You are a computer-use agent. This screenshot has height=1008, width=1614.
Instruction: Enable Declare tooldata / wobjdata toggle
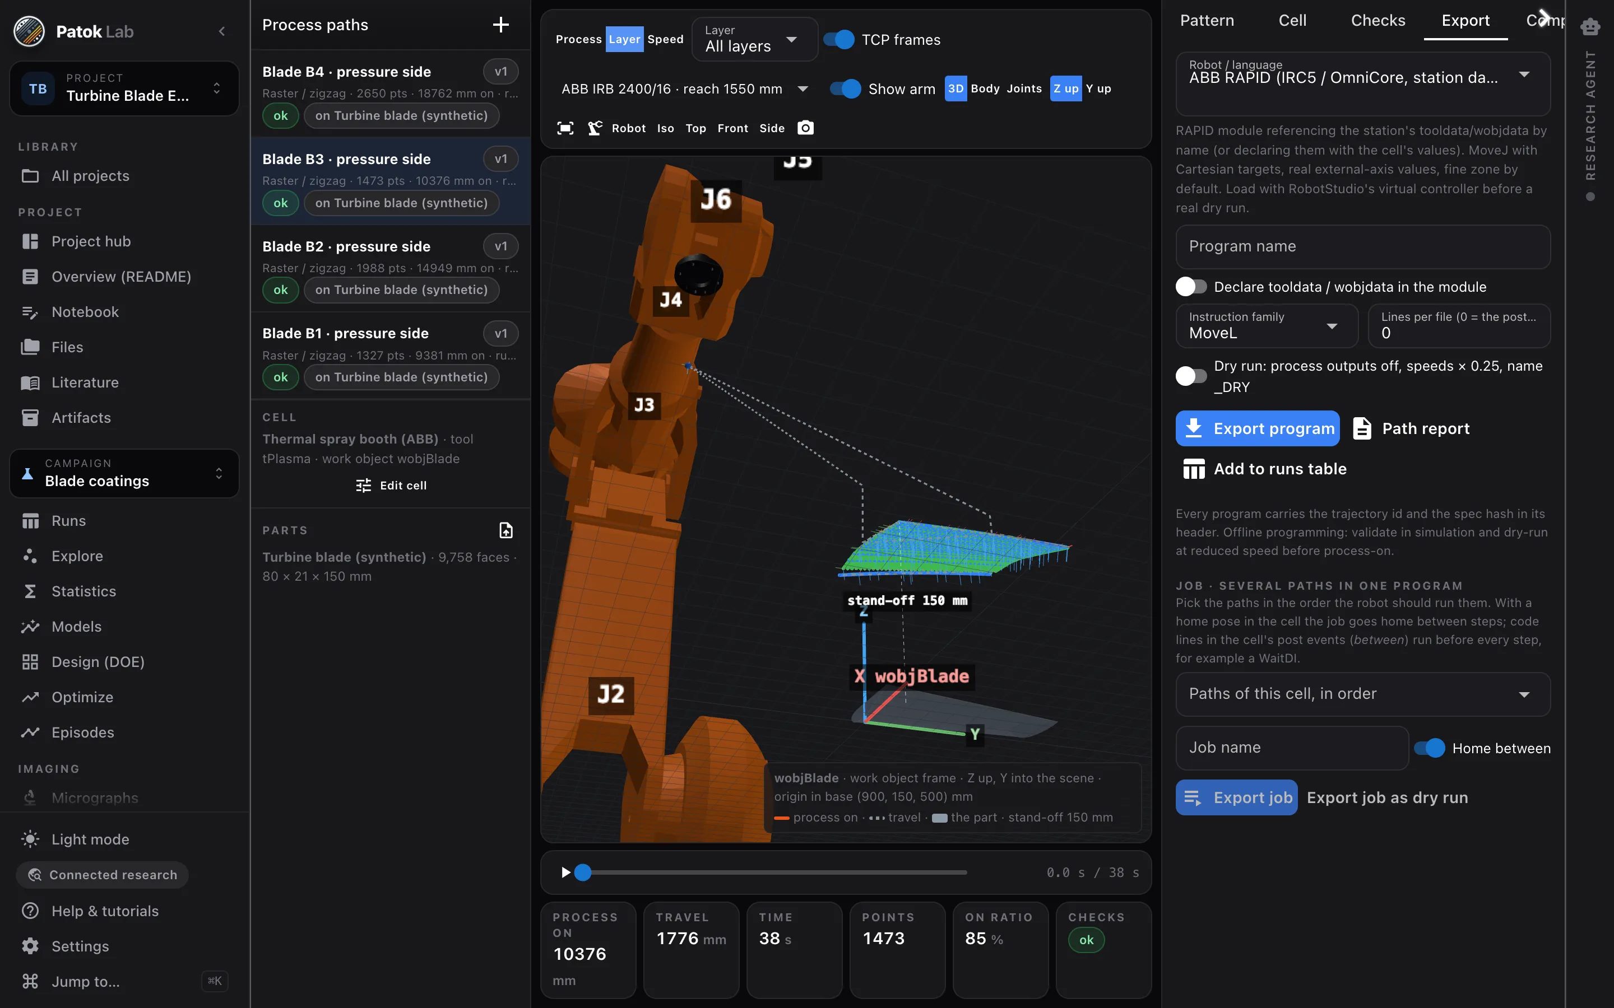(x=1191, y=287)
